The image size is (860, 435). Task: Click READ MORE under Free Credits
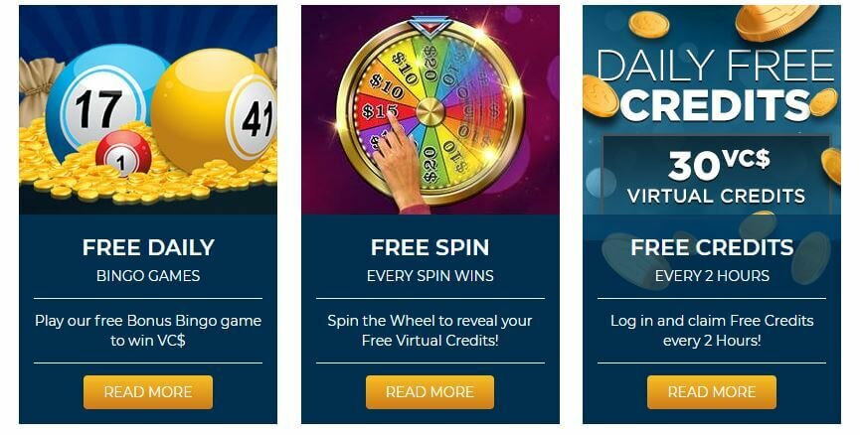(x=712, y=391)
